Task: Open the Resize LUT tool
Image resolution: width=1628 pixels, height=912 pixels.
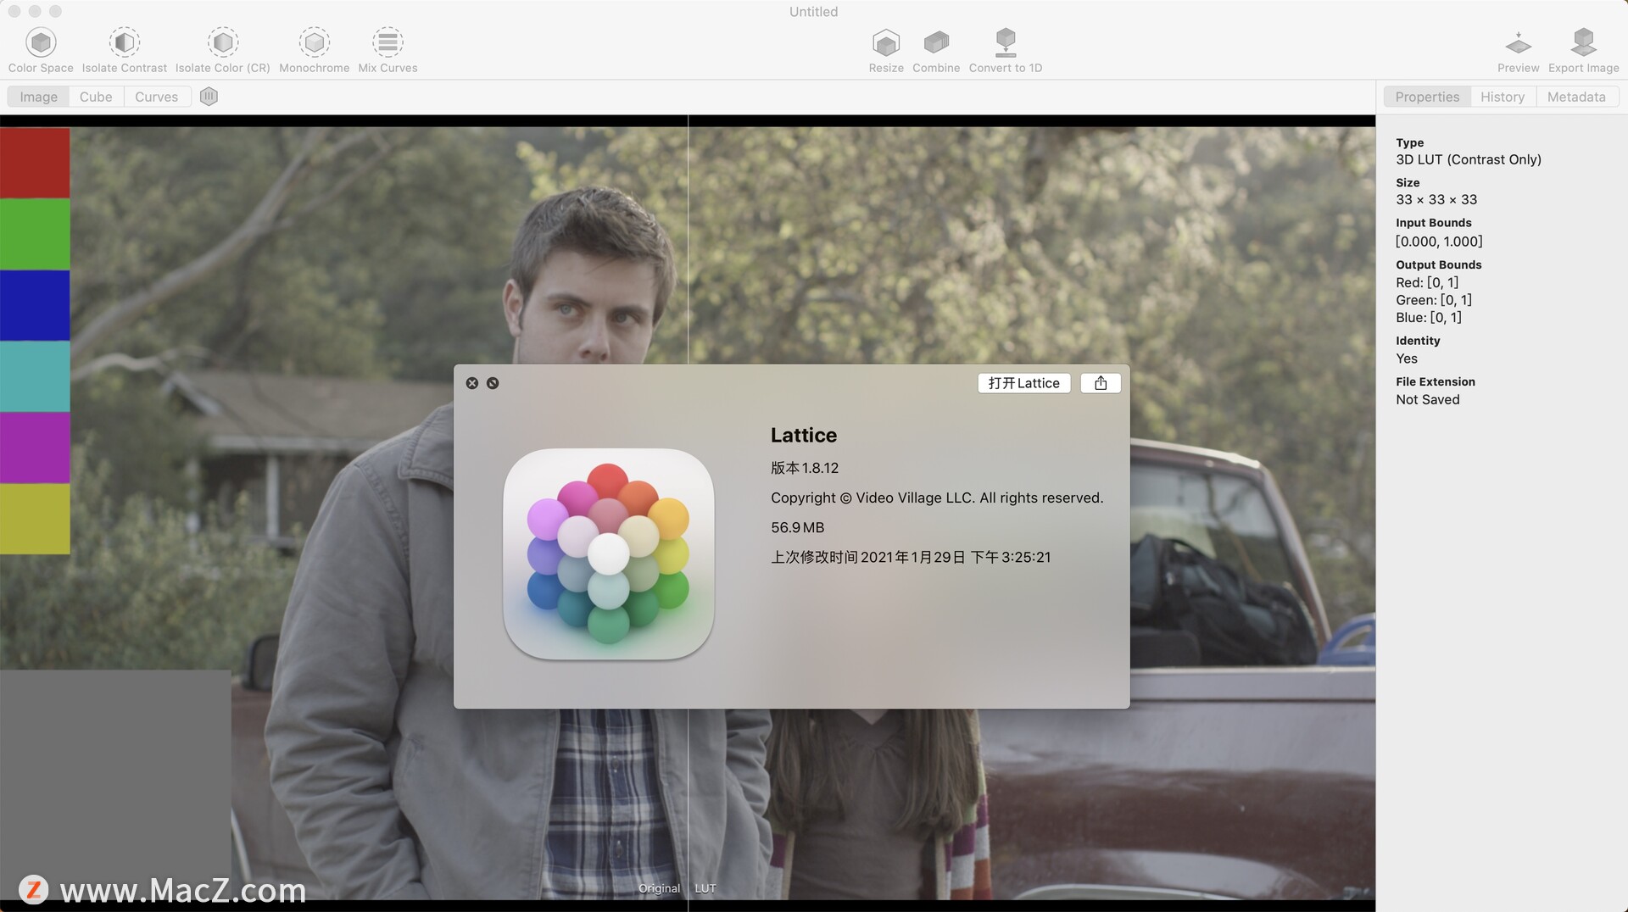Action: point(886,50)
